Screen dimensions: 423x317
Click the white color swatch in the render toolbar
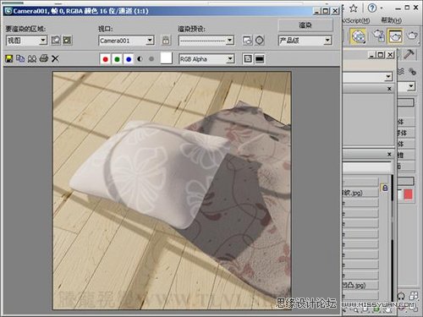(166, 58)
